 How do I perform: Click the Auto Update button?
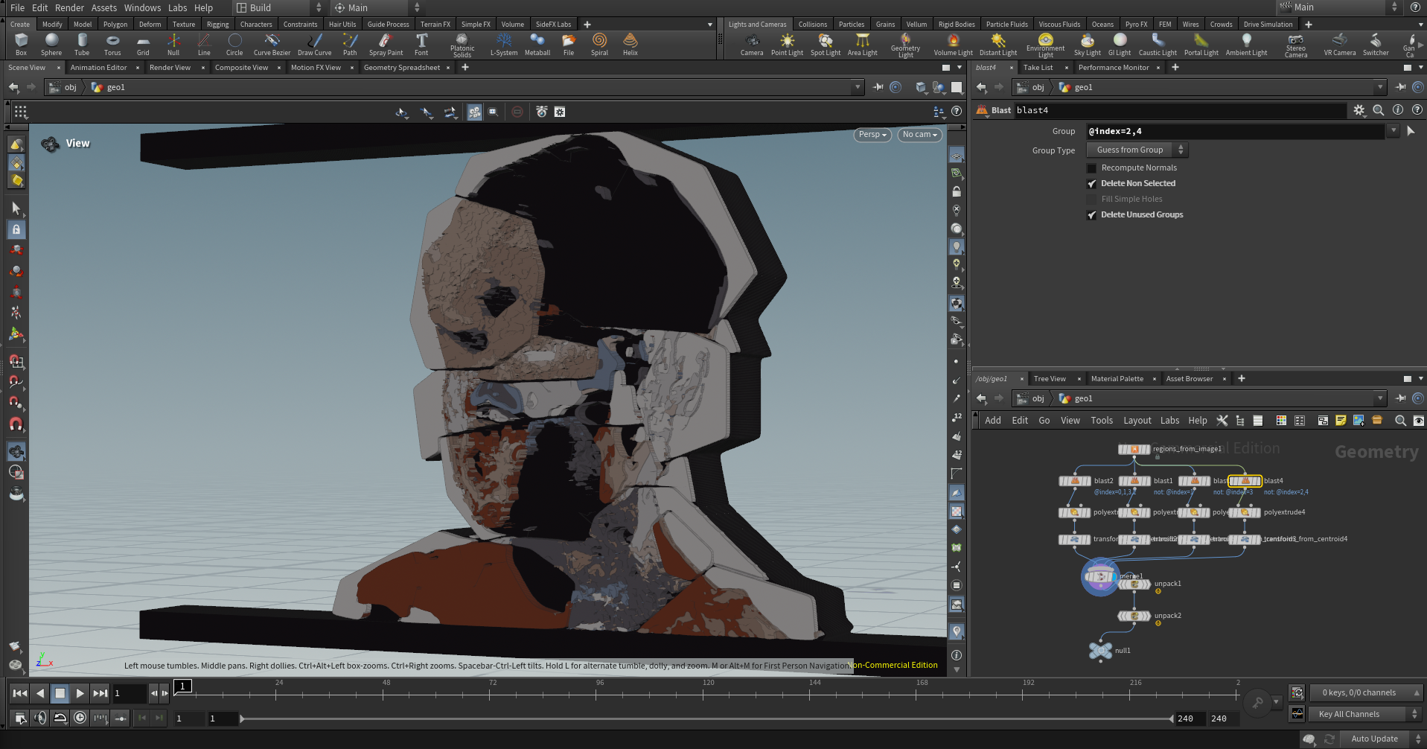click(x=1374, y=739)
